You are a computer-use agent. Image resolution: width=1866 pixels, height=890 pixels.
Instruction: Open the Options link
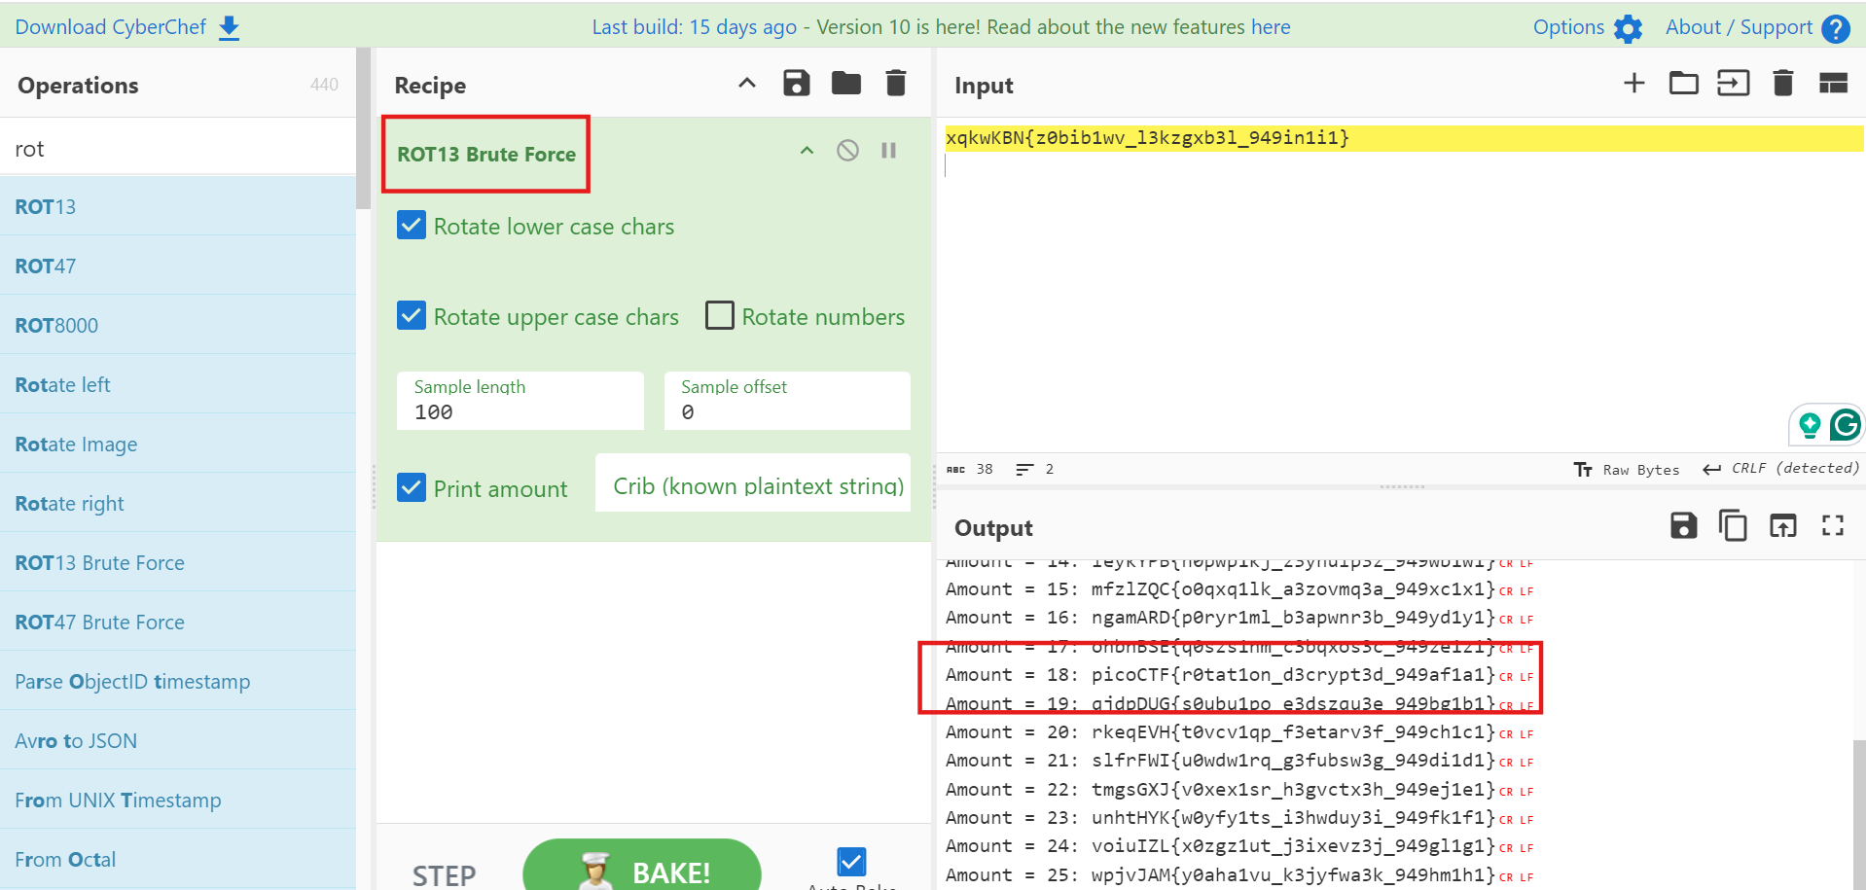tap(1568, 27)
